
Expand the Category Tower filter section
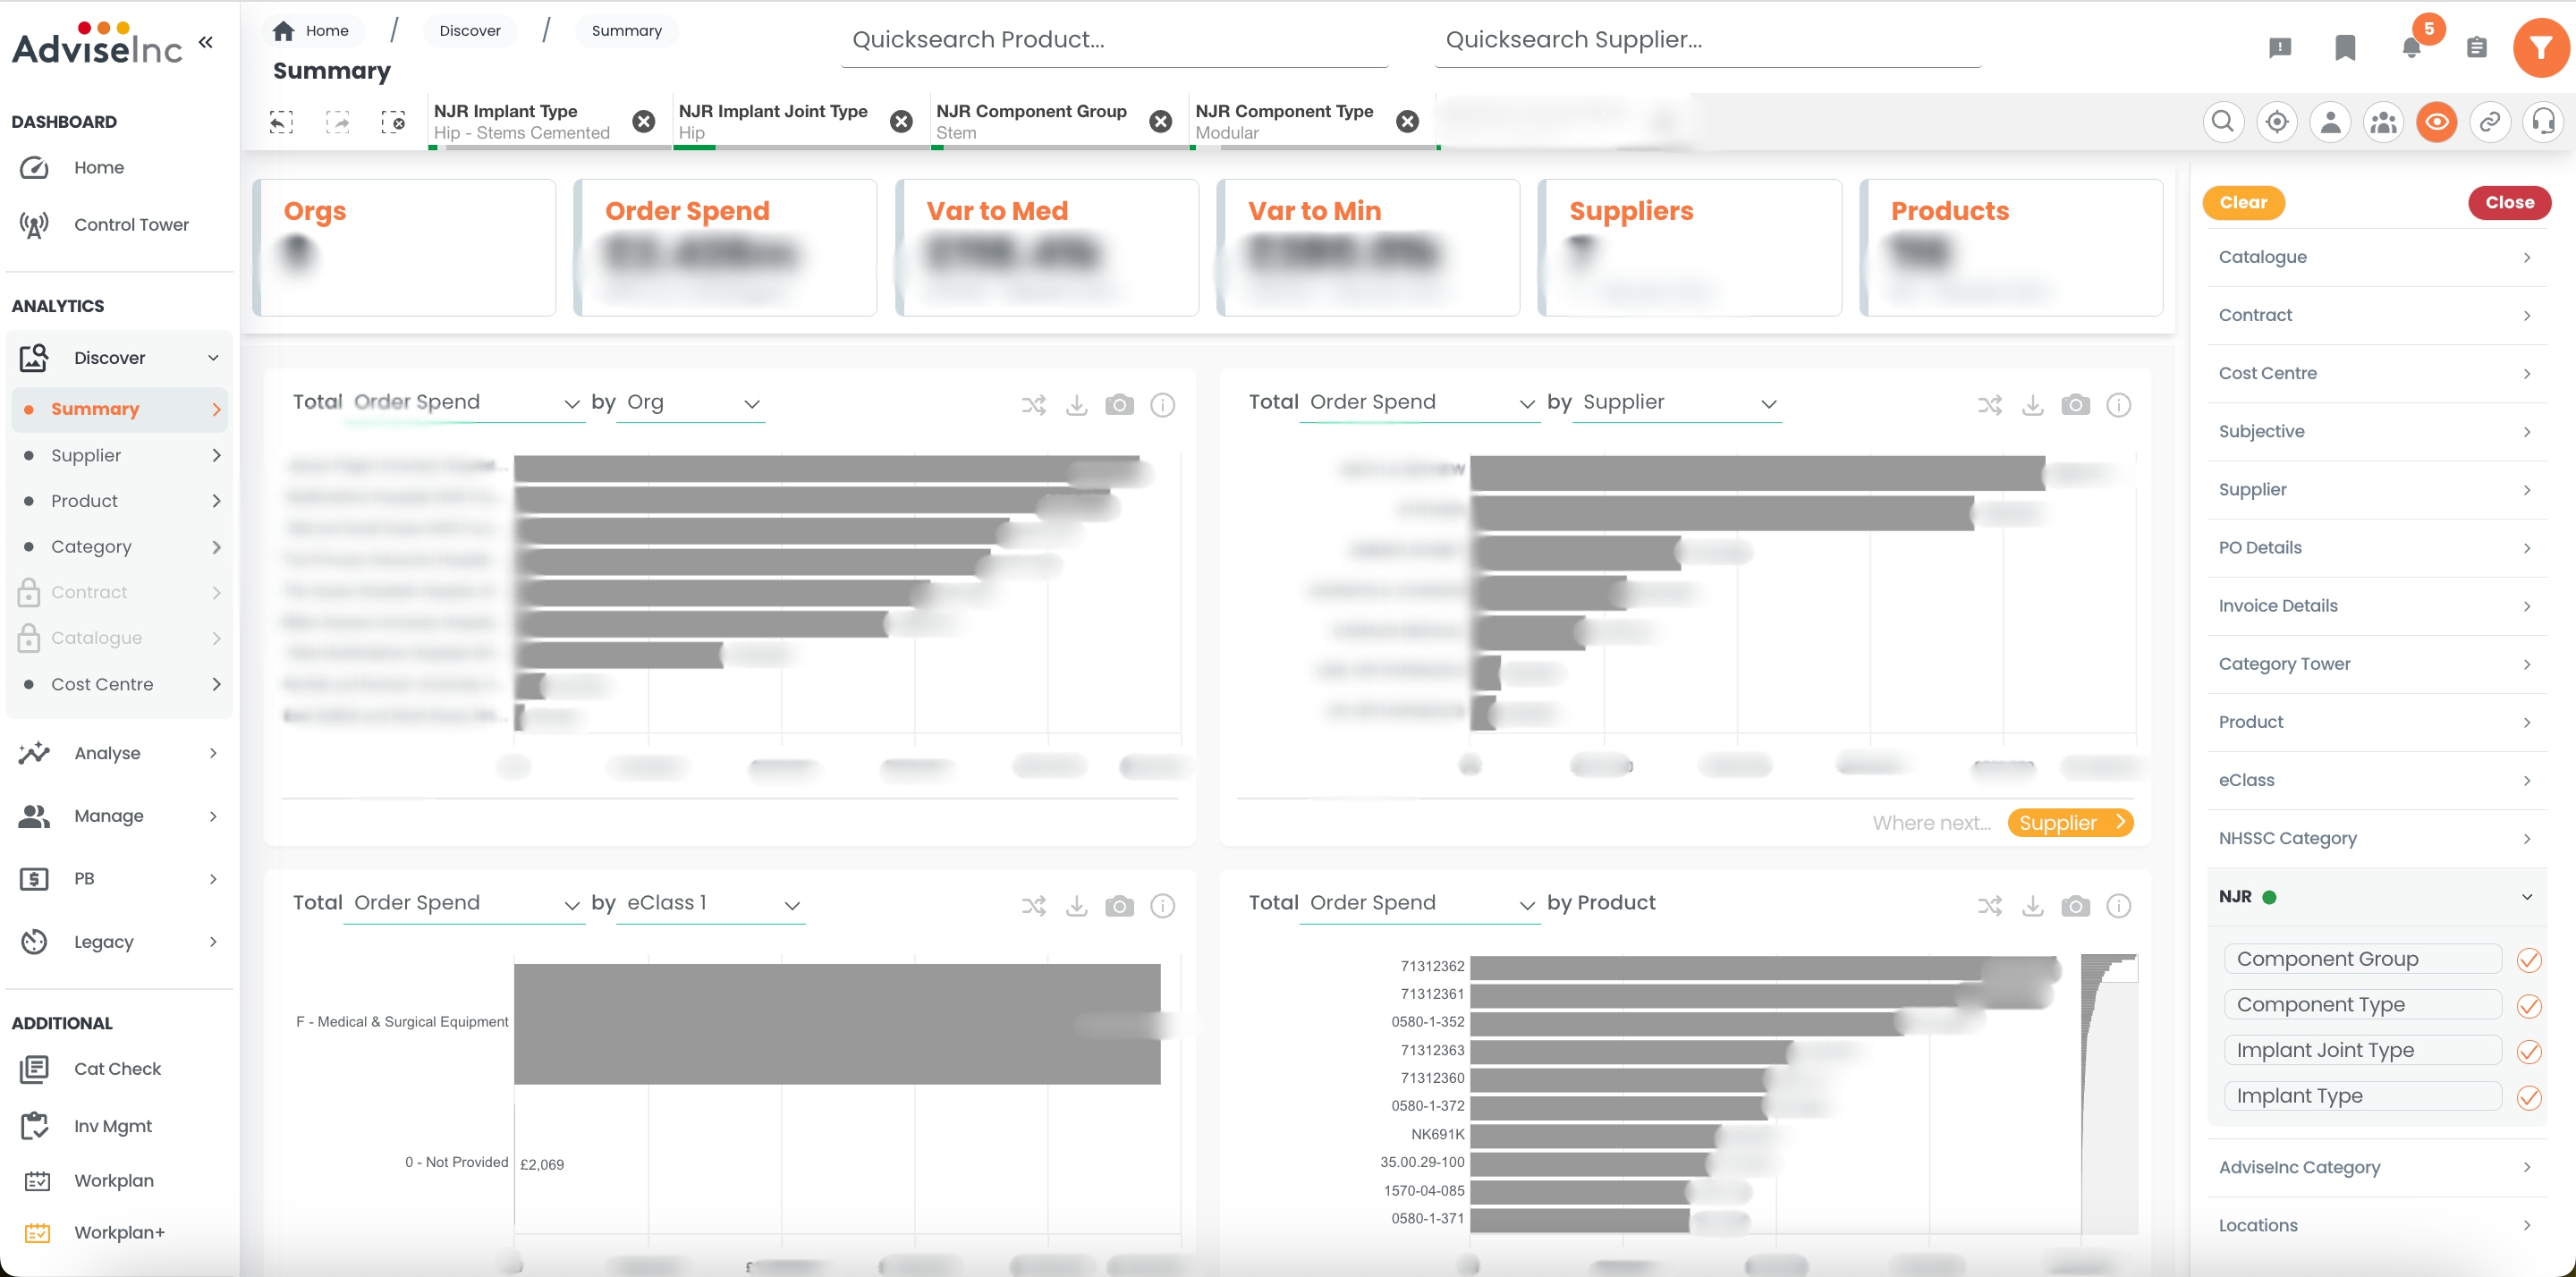[x=2376, y=664]
